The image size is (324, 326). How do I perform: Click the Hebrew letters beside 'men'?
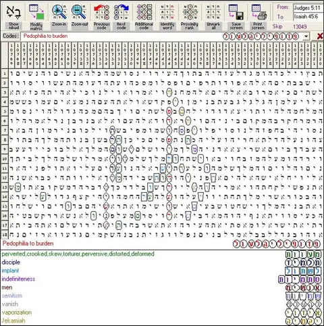[303, 288]
